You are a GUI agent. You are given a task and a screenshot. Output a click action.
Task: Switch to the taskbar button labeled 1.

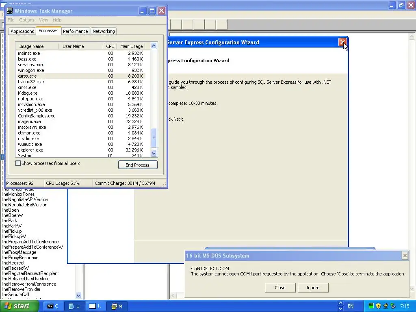(95, 306)
